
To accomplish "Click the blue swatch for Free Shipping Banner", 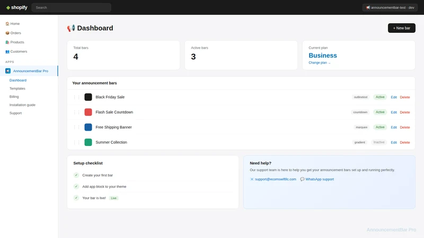I will pos(88,127).
